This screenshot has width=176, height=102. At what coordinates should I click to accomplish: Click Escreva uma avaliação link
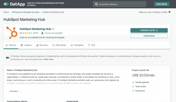tap(54, 33)
